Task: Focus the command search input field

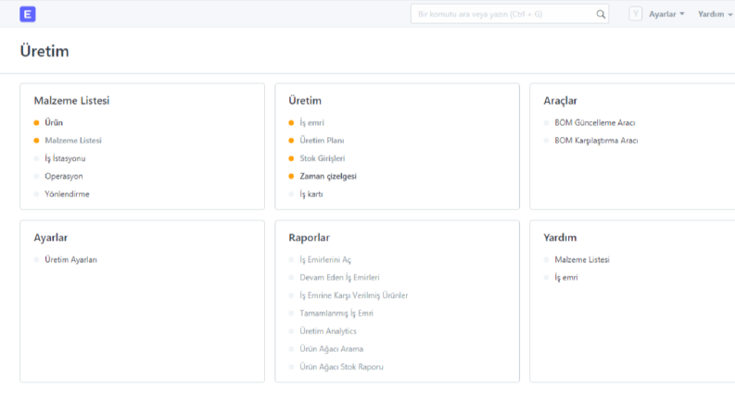Action: point(510,14)
